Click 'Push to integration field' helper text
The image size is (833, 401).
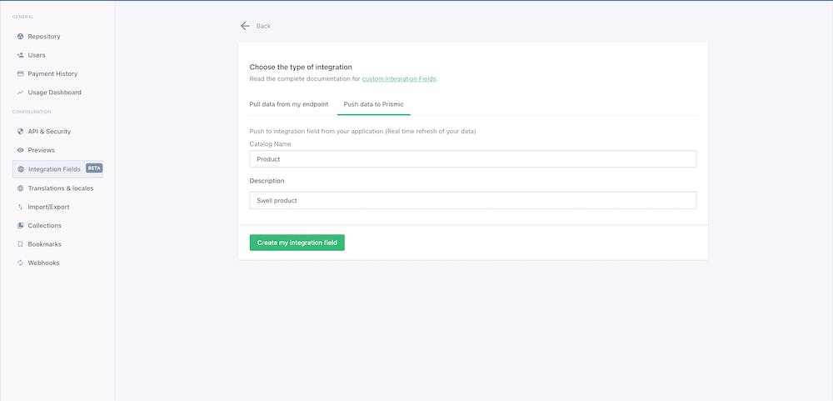click(x=363, y=132)
